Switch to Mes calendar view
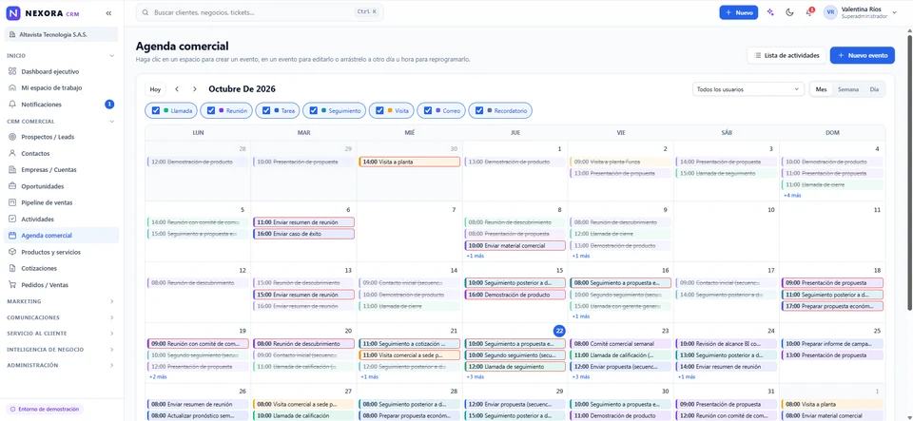 pos(821,89)
